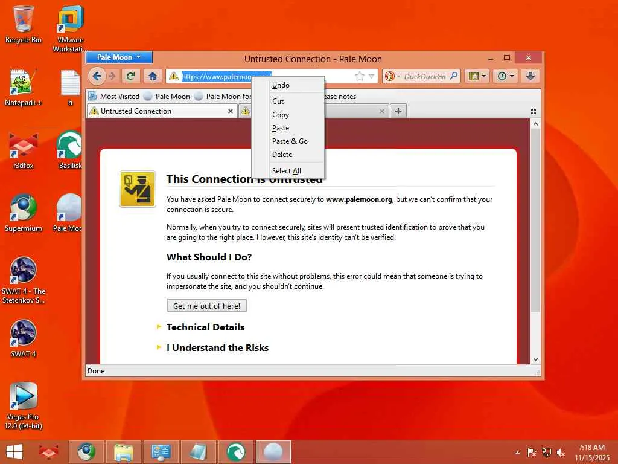Image resolution: width=618 pixels, height=464 pixels.
Task: Click the warning identity icon in address bar
Action: 173,77
